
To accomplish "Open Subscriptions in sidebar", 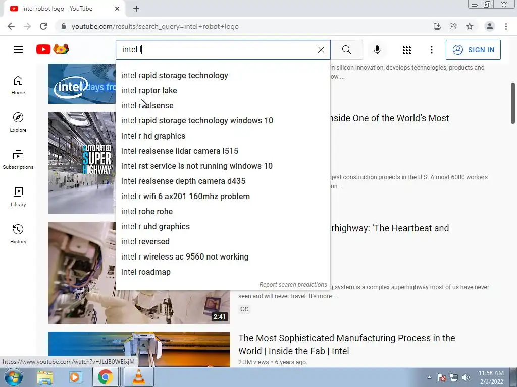I will click(18, 160).
